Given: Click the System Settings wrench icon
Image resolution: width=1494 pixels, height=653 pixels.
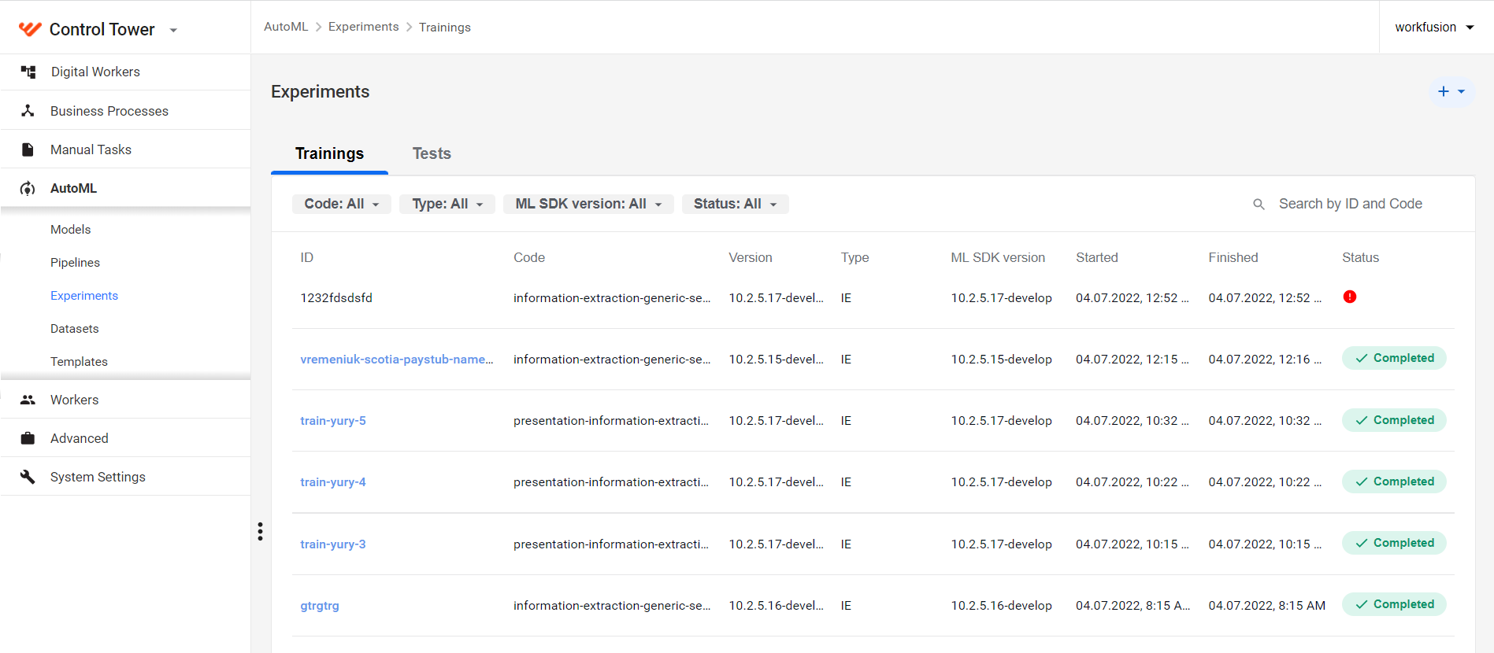Looking at the screenshot, I should click(x=28, y=477).
